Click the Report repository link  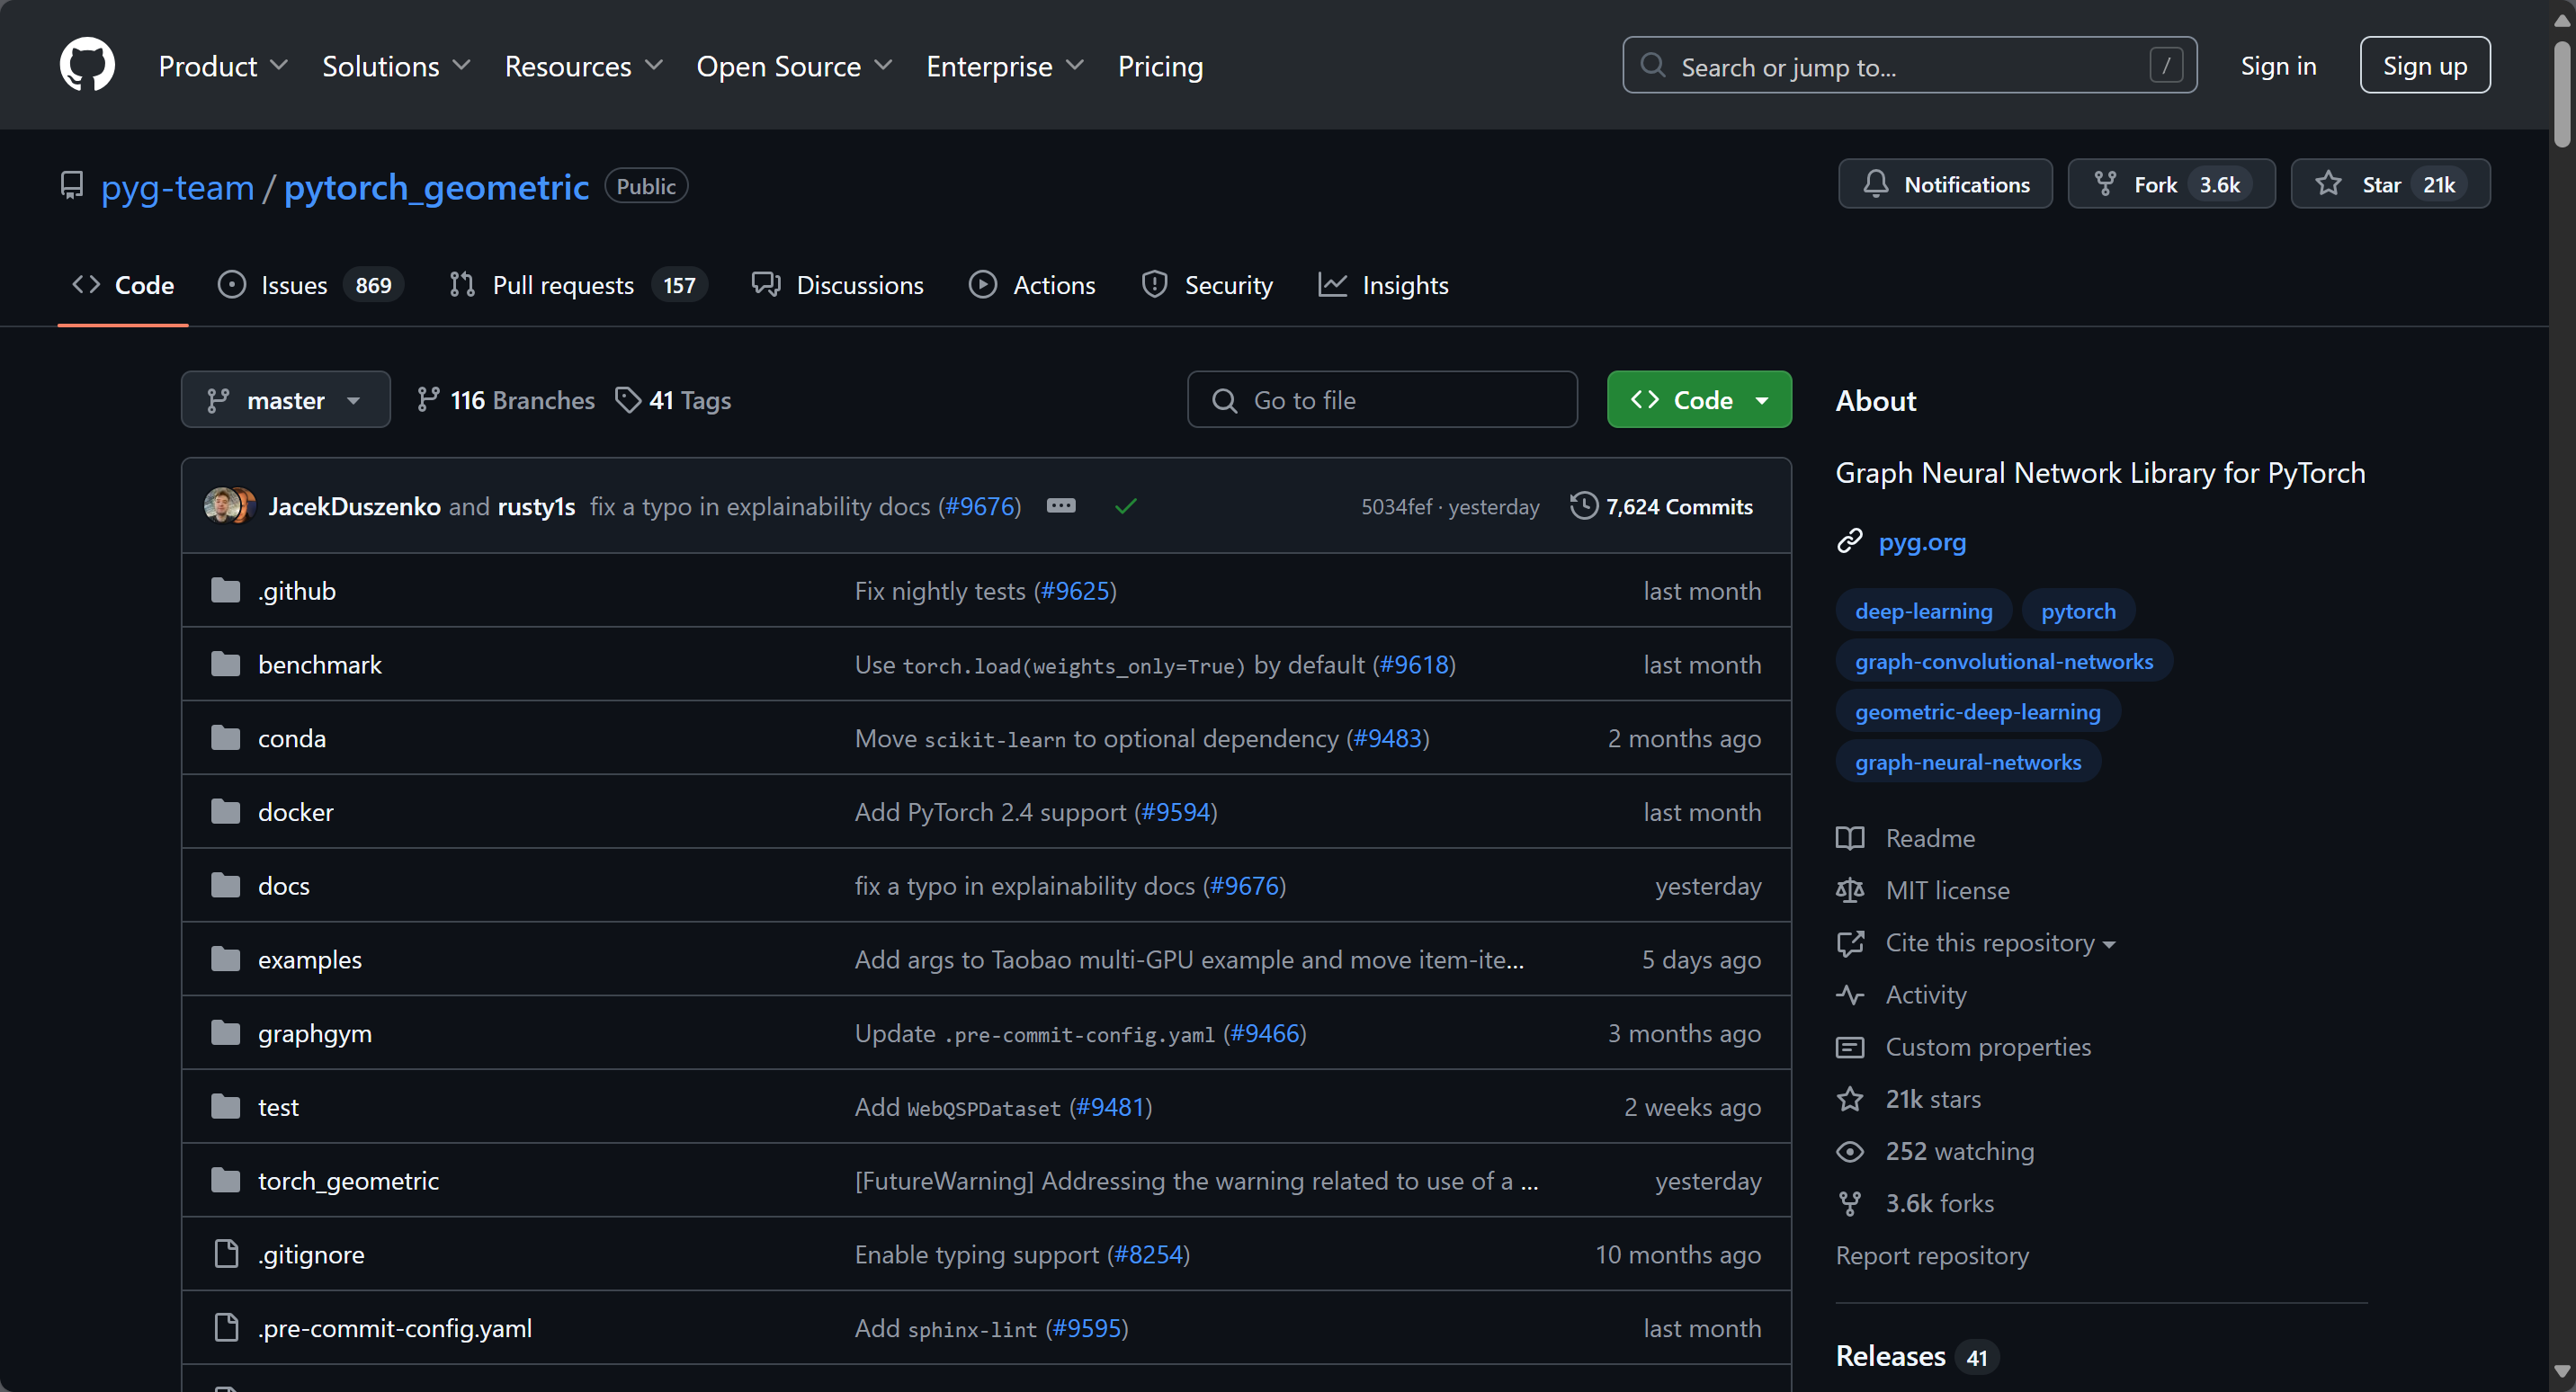1932,1255
